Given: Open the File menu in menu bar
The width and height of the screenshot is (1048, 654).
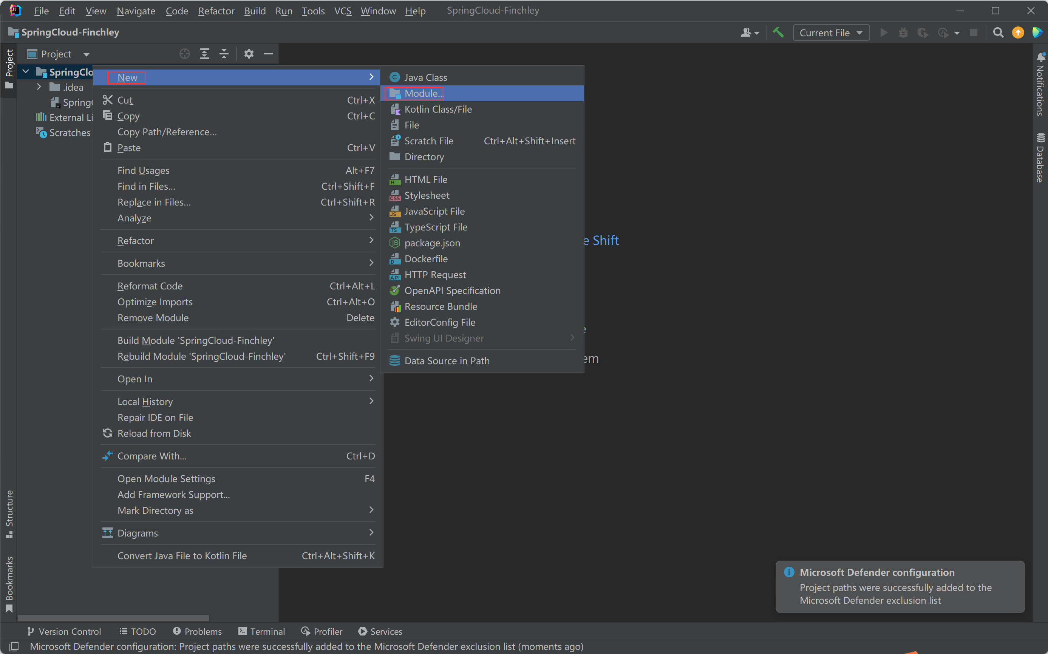Looking at the screenshot, I should 41,11.
